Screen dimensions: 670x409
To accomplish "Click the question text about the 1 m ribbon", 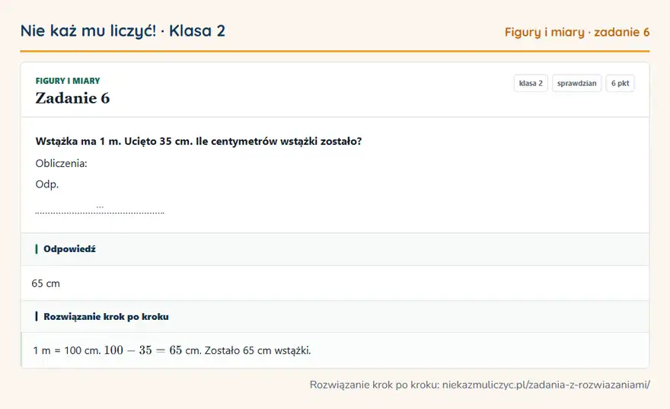I will tap(198, 142).
